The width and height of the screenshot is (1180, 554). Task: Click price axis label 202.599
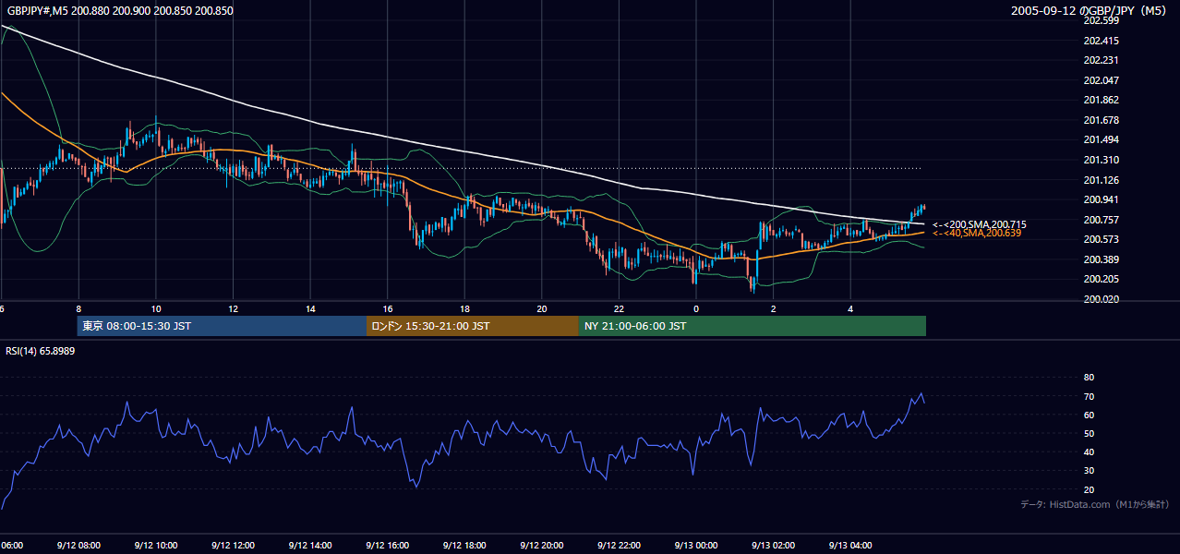coord(1101,20)
